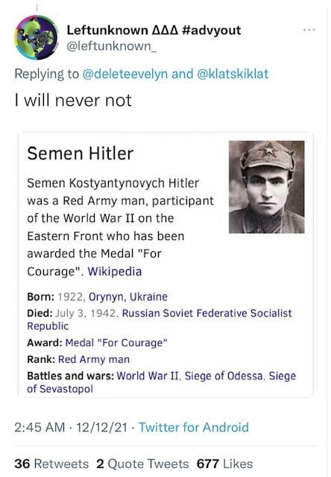Image resolution: width=331 pixels, height=477 pixels.
Task: View the 677 Likes list
Action: tap(224, 464)
